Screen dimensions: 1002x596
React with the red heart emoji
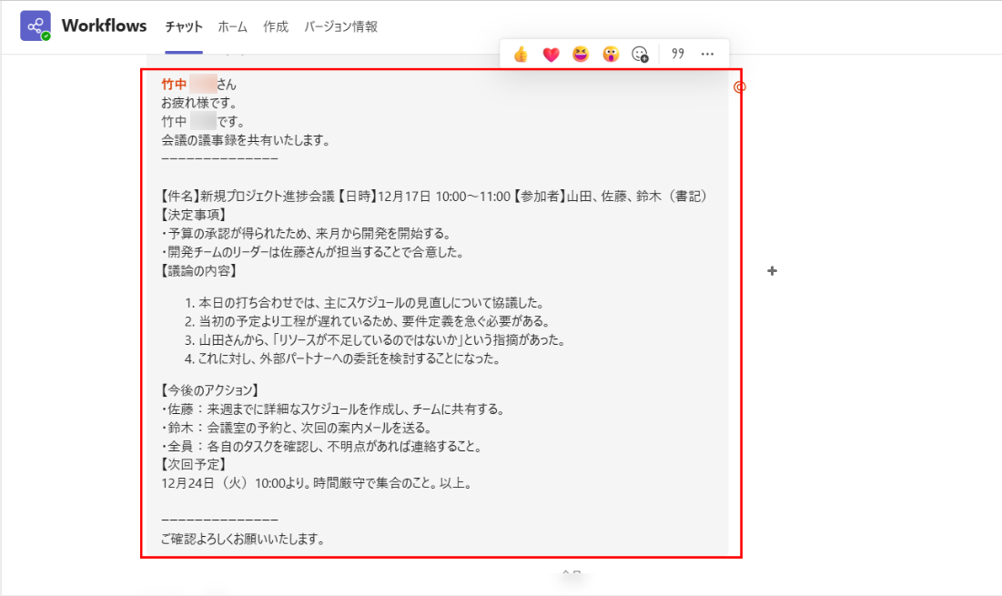[x=551, y=55]
